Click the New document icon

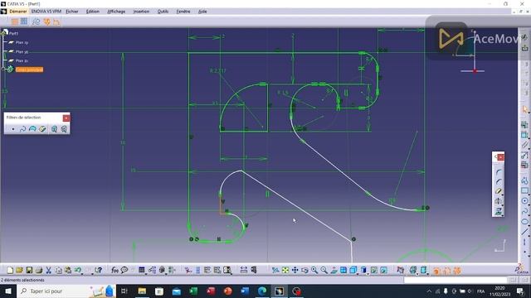coord(10,270)
